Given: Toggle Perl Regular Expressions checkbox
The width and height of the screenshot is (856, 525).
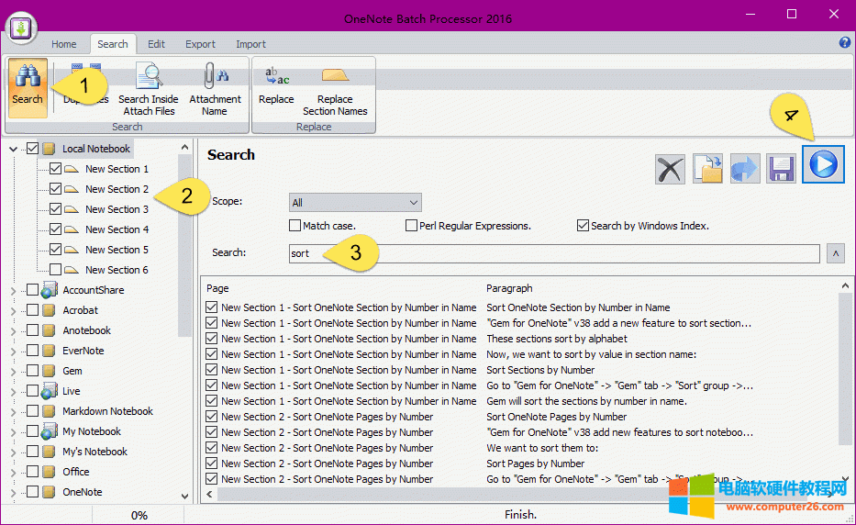Looking at the screenshot, I should tap(412, 226).
